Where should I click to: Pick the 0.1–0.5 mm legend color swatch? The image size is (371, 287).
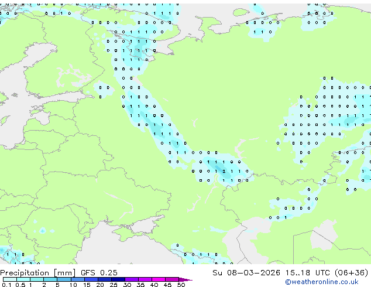click(x=10, y=279)
